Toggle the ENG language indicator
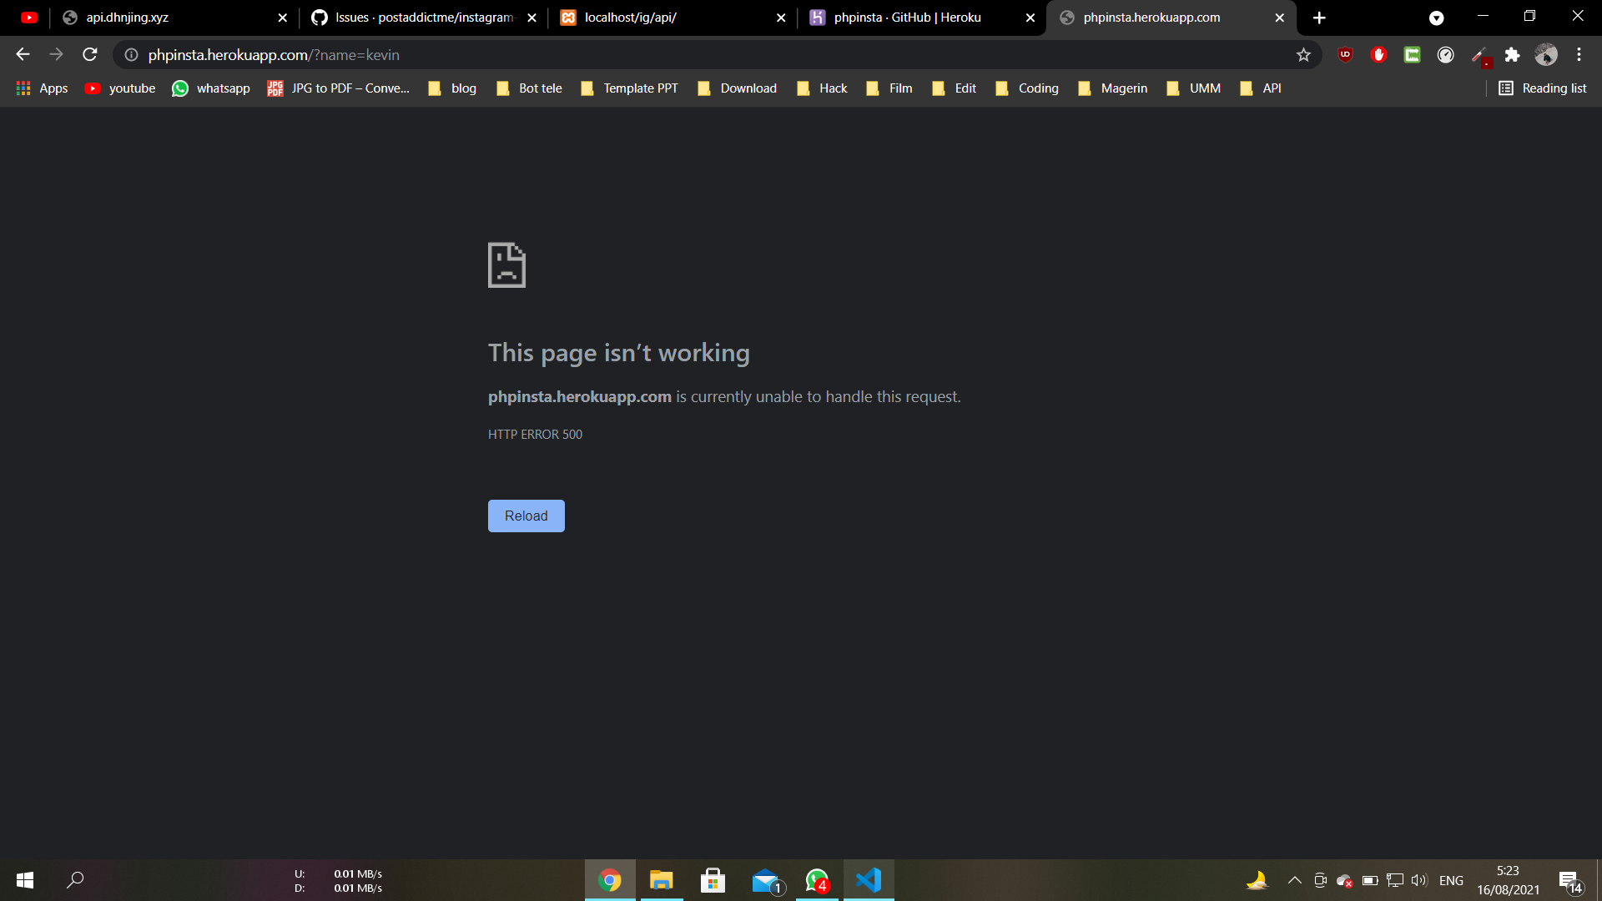Viewport: 1602px width, 901px height. 1452,880
